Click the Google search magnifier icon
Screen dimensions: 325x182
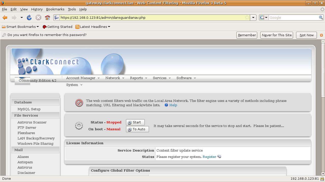[x=321, y=17]
